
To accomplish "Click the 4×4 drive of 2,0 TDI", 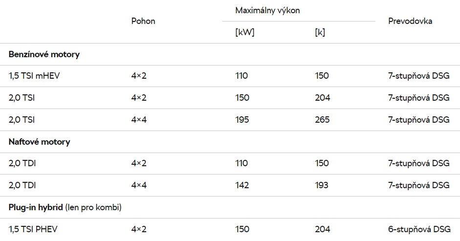I will click(x=139, y=185).
